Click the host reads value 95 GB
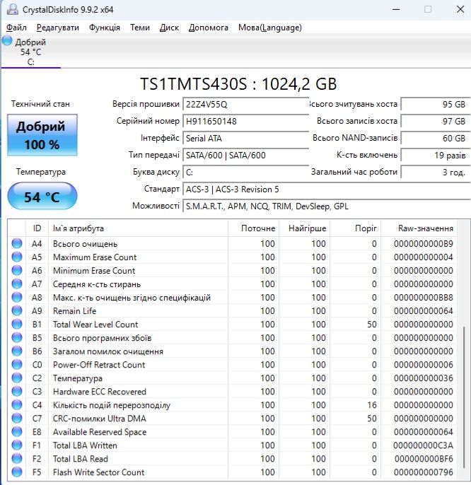The image size is (471, 485). click(x=436, y=104)
